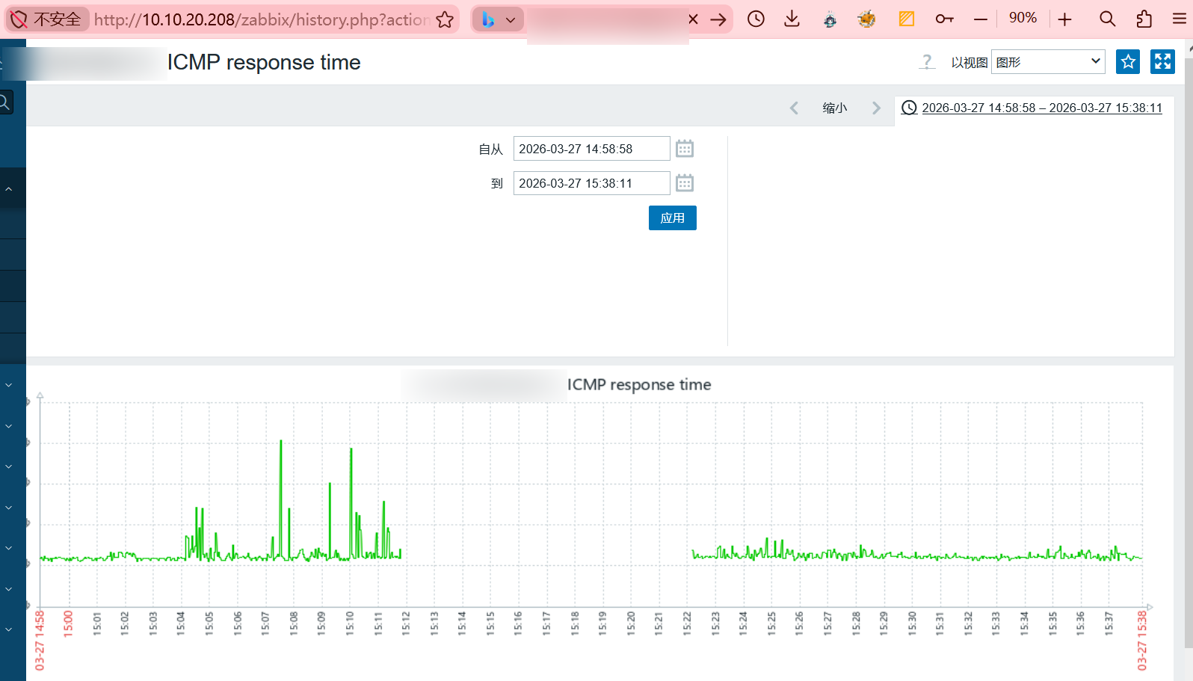Open the browser hamburger menu
Image resolution: width=1193 pixels, height=681 pixels.
[1180, 19]
